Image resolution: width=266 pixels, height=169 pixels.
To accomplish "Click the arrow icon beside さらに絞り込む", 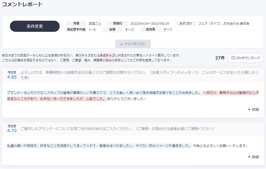I will (122, 44).
